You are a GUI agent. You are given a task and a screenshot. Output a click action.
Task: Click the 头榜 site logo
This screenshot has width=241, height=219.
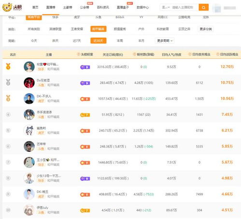click(12, 7)
